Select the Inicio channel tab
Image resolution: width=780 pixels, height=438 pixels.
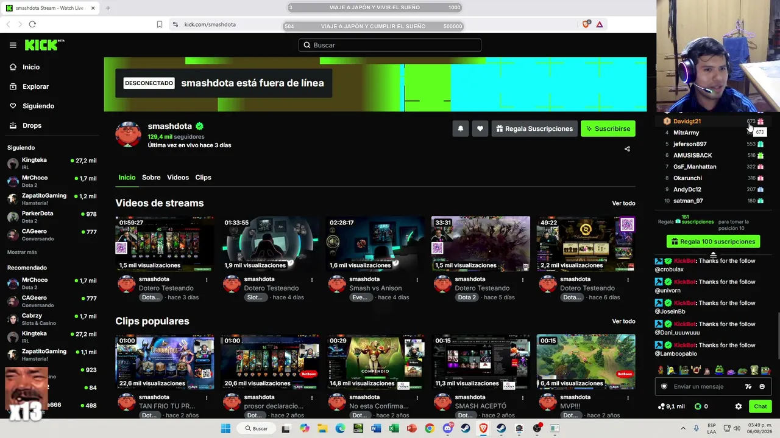click(127, 178)
